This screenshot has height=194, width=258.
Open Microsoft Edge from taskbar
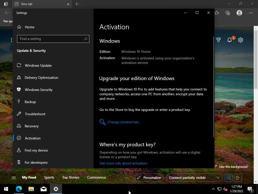(x=19, y=189)
